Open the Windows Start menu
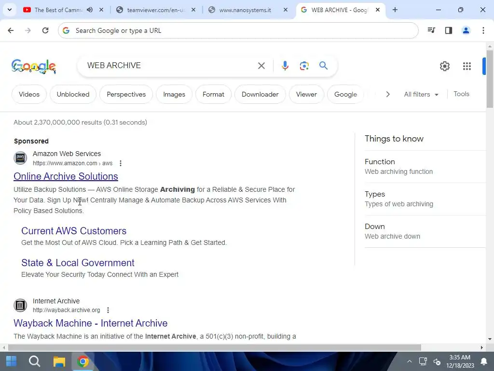Screen dimensions: 494x371 click(12, 361)
